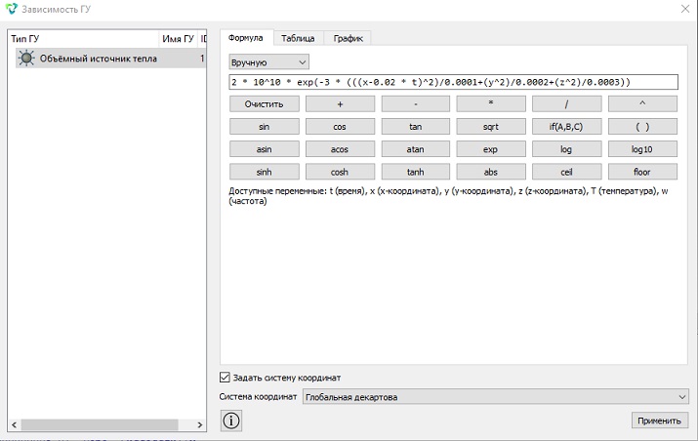Insert the plus operator
This screenshot has width=698, height=441.
[x=340, y=104]
